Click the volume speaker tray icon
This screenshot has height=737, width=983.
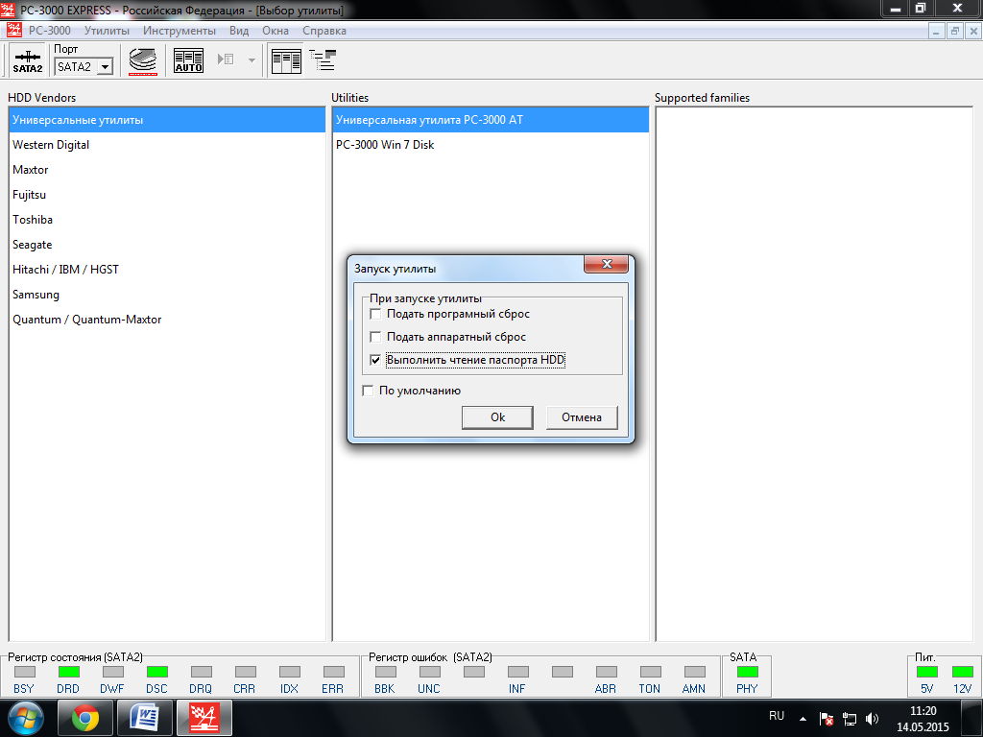coord(872,719)
